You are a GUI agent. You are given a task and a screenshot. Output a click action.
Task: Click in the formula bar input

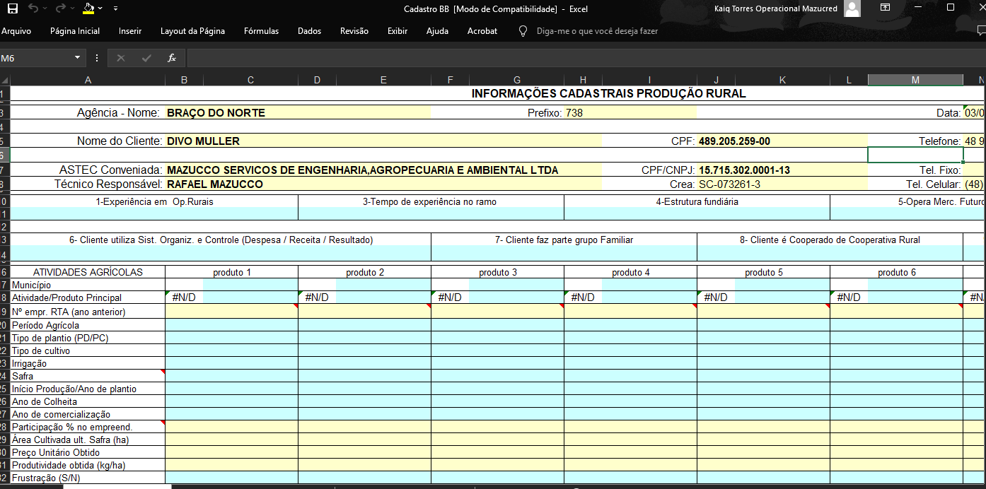point(566,58)
